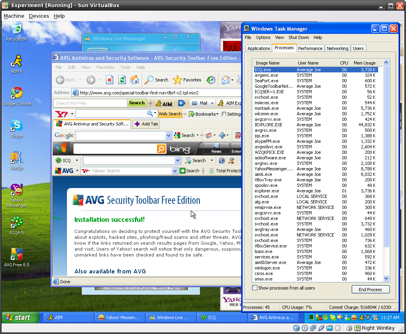Click AVG toolbar Search button
The image size is (406, 334).
point(190,171)
